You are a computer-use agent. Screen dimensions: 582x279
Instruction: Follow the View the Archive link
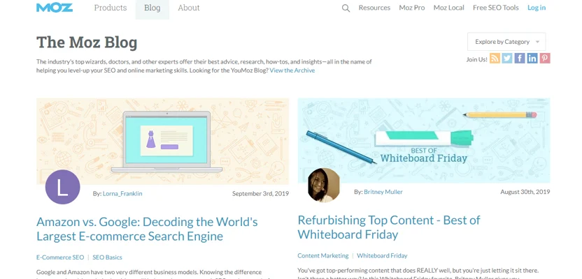292,70
